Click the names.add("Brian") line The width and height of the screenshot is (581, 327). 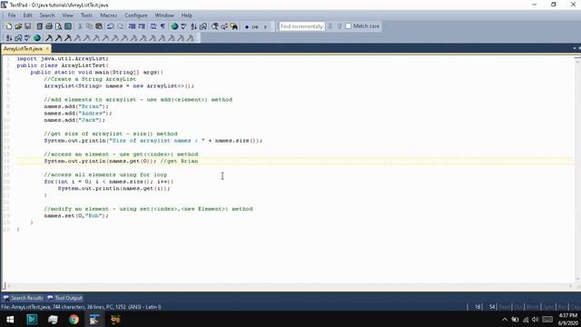[76, 106]
